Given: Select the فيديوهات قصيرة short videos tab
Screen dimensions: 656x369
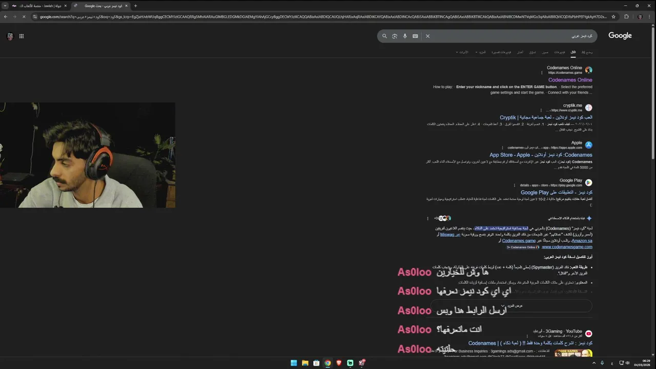Looking at the screenshot, I should [x=501, y=52].
